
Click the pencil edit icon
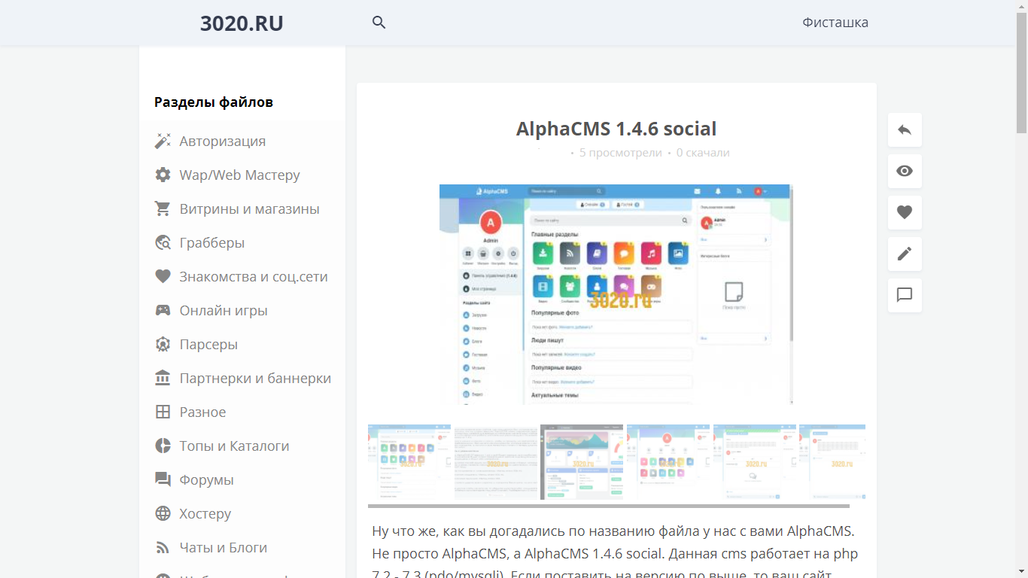click(905, 254)
